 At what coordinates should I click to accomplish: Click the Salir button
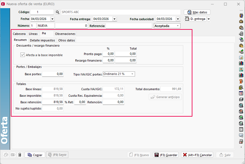225,155
